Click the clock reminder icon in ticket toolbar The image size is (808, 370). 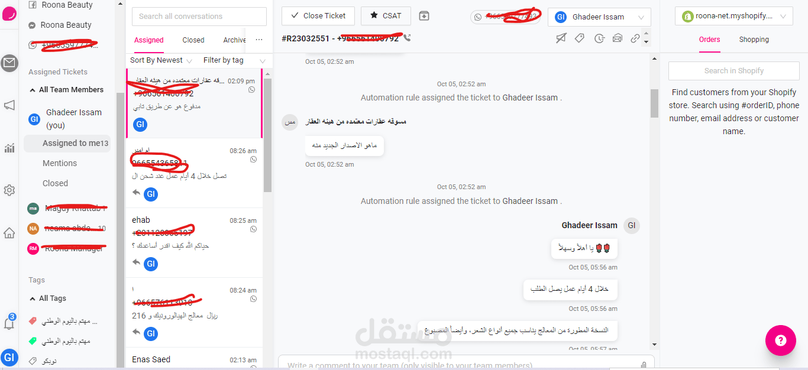599,38
